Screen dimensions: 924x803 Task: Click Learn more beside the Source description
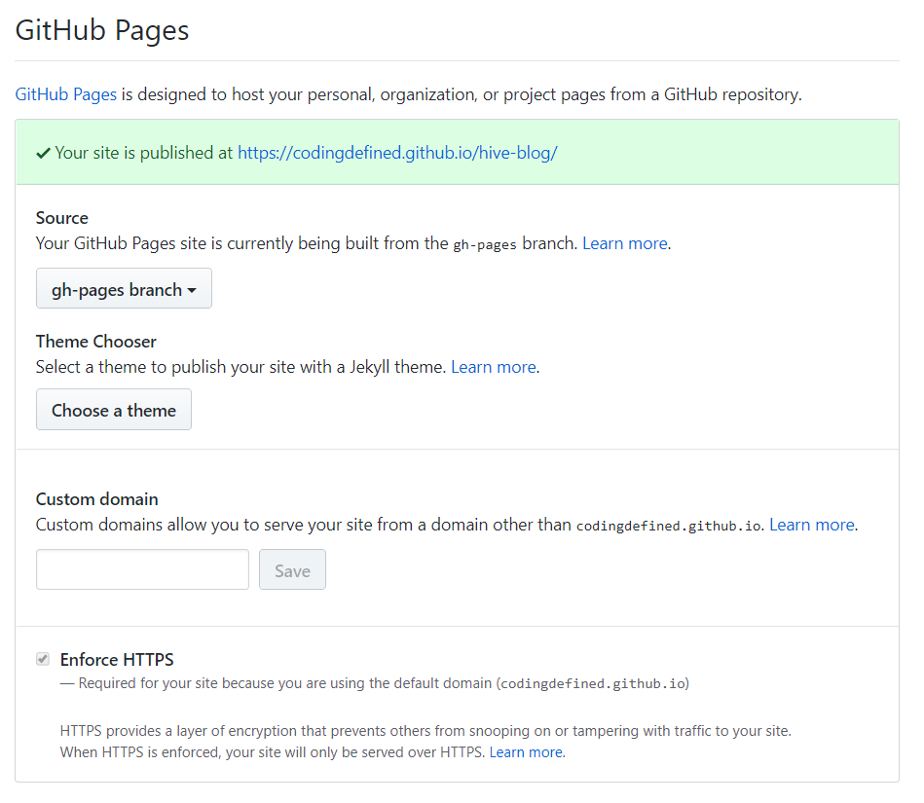[x=624, y=242]
